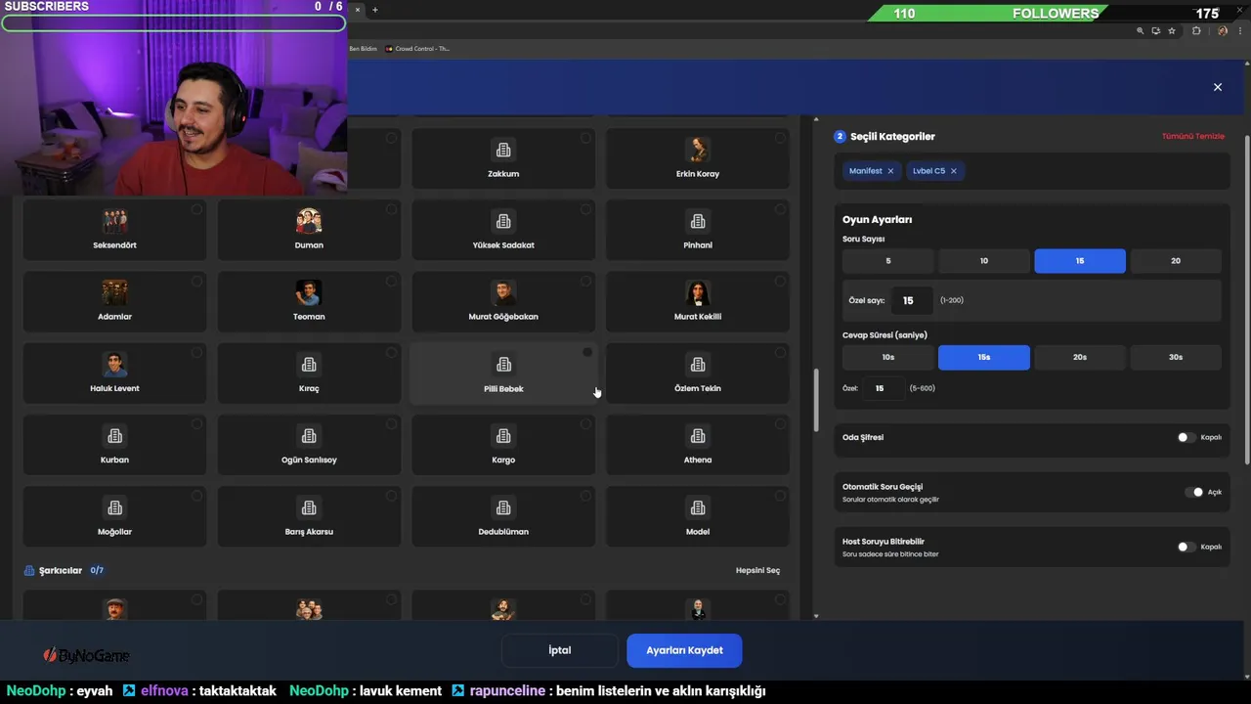This screenshot has height=704, width=1251.
Task: Open a new browser tab
Action: (374, 10)
